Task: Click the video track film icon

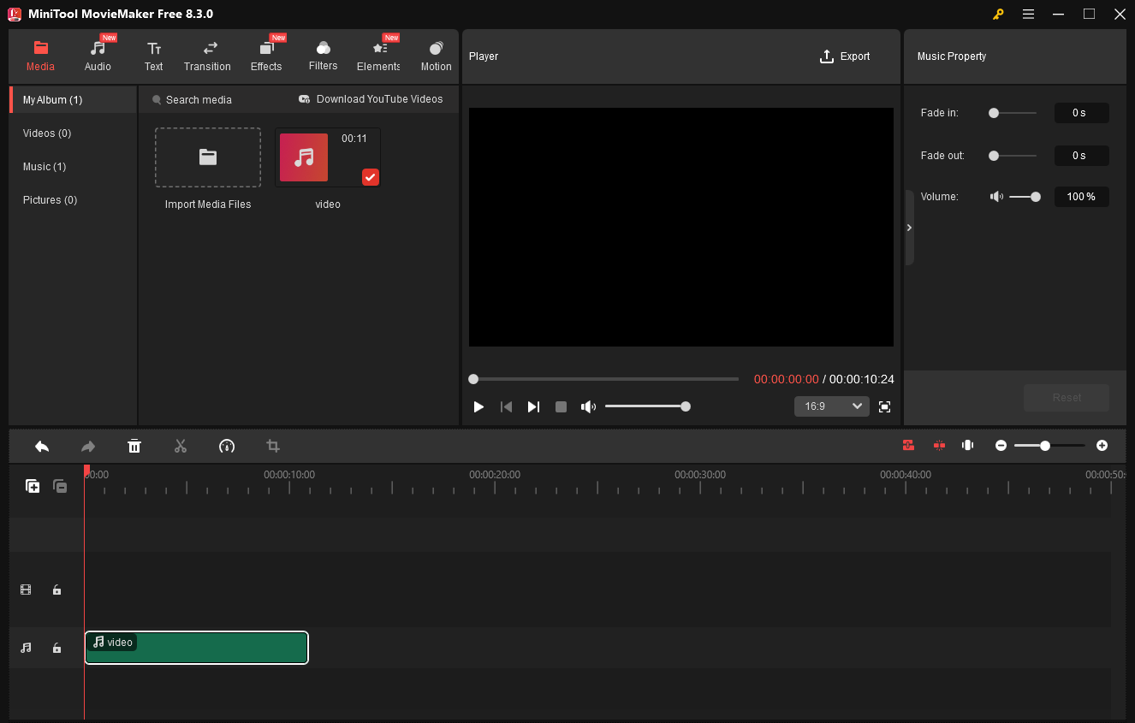Action: click(26, 590)
